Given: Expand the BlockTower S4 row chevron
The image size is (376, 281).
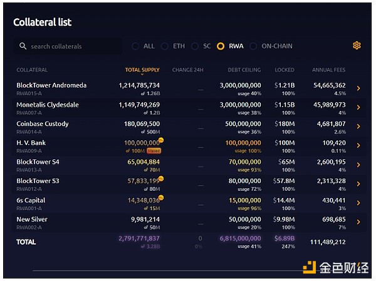Looking at the screenshot, I should (x=358, y=165).
